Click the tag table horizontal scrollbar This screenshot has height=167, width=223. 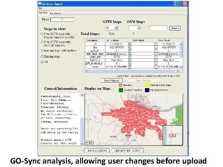(x=132, y=71)
